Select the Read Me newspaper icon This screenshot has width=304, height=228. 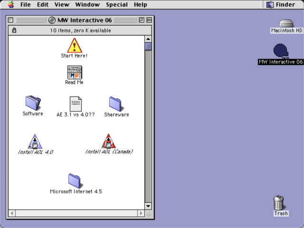pos(75,72)
